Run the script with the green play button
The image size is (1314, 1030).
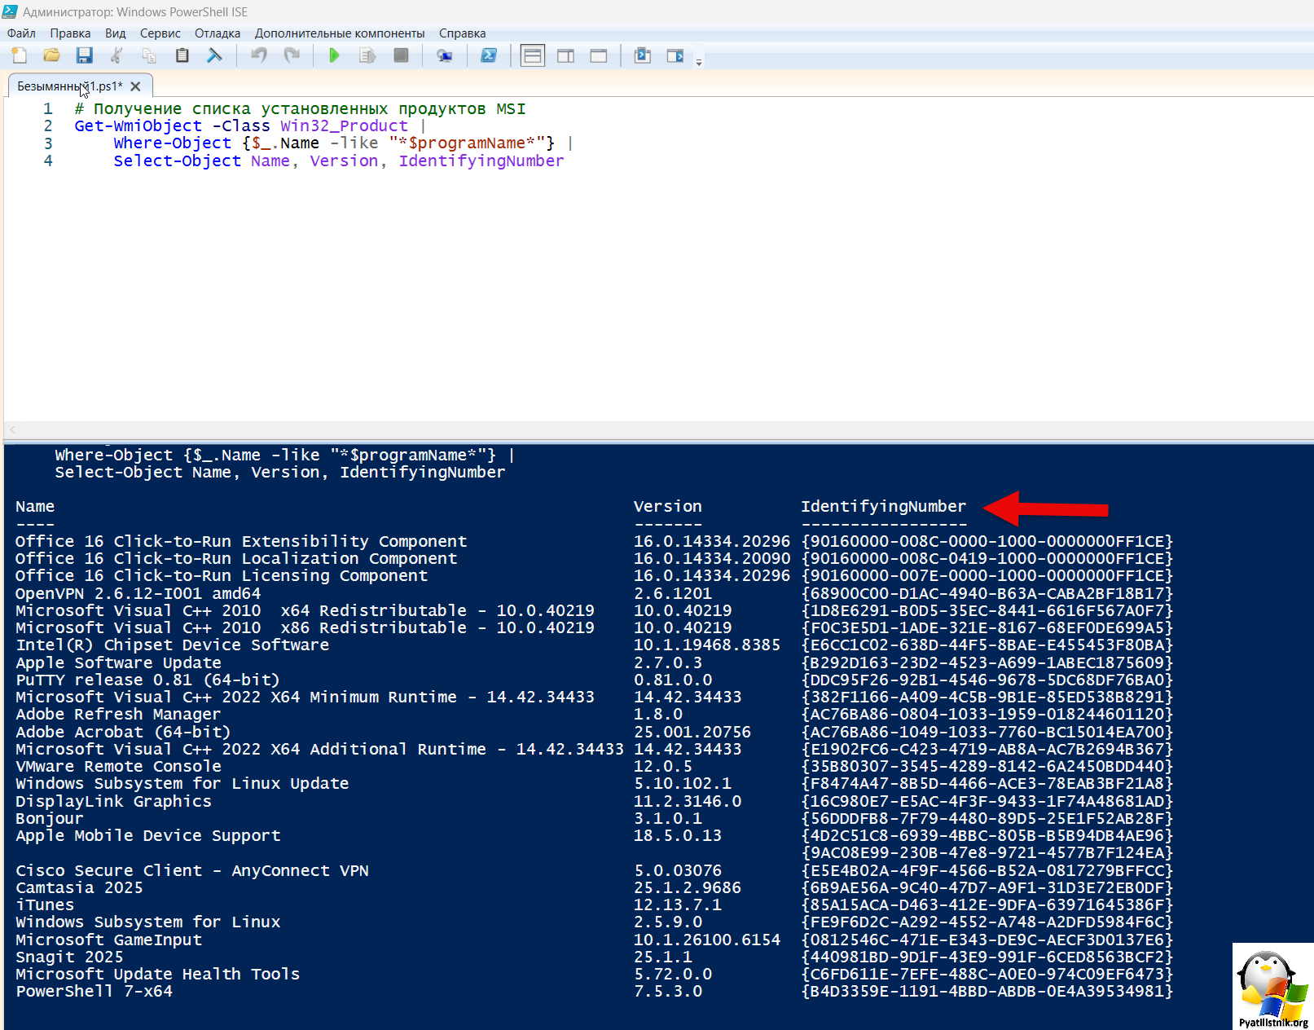point(334,55)
